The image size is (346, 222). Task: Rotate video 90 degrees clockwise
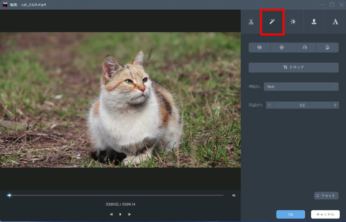(282, 48)
